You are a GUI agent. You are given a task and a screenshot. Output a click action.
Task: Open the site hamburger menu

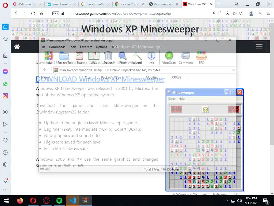259,47
